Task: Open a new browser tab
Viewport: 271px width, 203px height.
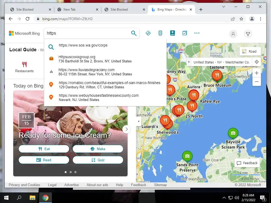Action: click(201, 10)
